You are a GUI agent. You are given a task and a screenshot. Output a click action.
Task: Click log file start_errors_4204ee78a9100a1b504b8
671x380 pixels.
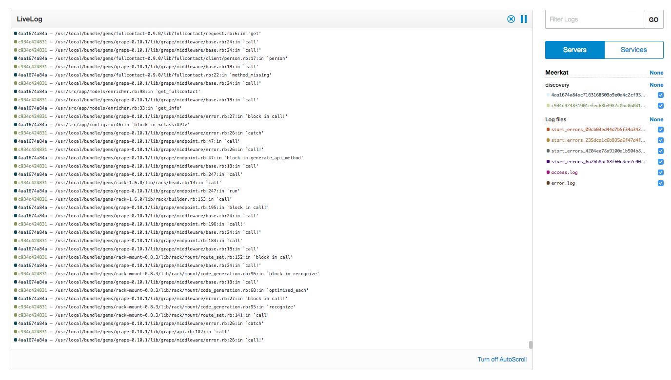point(598,151)
